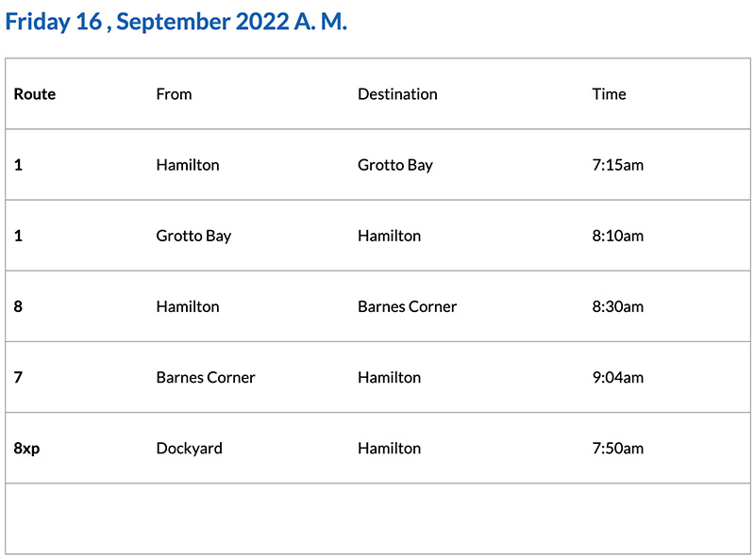This screenshot has width=755, height=557.
Task: Select the Grotto Bay destination in the 7:15am row
Action: [394, 165]
